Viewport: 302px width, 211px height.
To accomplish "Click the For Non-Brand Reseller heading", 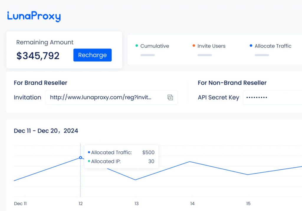I will [x=232, y=83].
